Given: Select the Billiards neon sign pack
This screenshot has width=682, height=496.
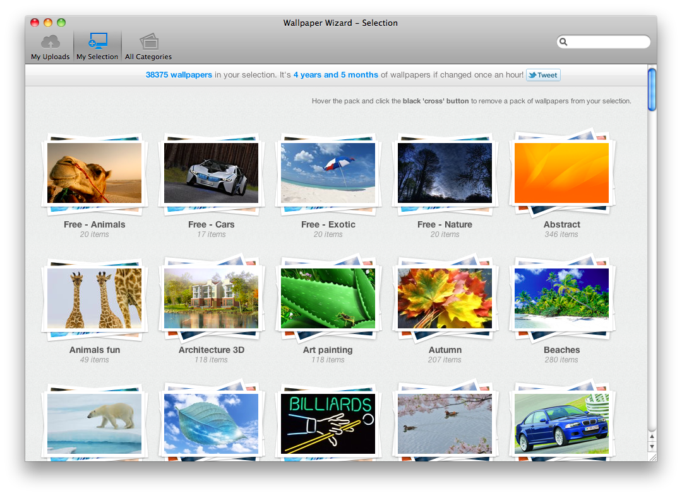Looking at the screenshot, I should pyautogui.click(x=328, y=424).
